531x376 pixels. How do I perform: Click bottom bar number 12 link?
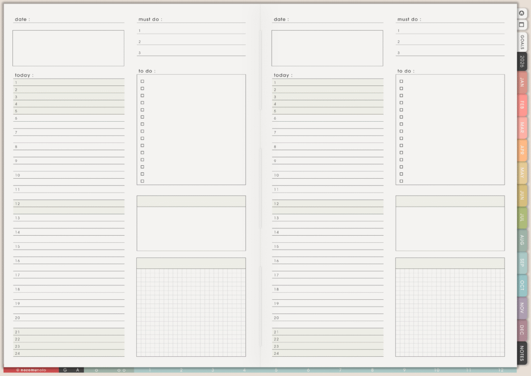point(500,370)
